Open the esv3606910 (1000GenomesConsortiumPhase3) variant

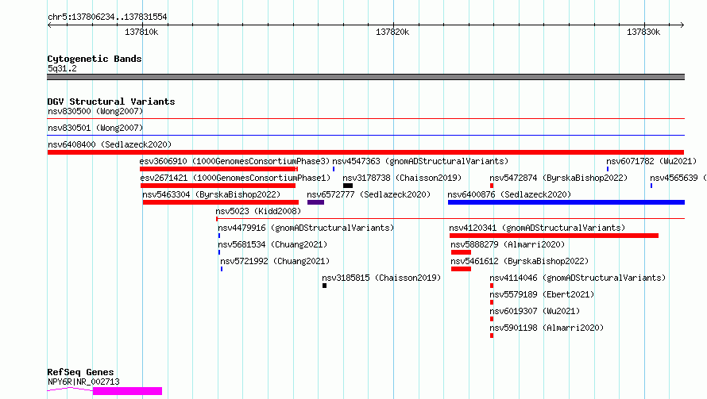[234, 161]
